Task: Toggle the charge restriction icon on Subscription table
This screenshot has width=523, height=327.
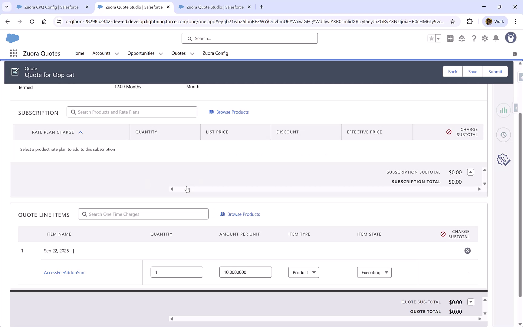Action: pyautogui.click(x=449, y=132)
